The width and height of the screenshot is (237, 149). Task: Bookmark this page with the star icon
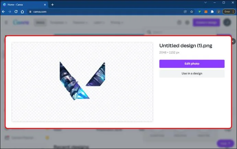192,12
